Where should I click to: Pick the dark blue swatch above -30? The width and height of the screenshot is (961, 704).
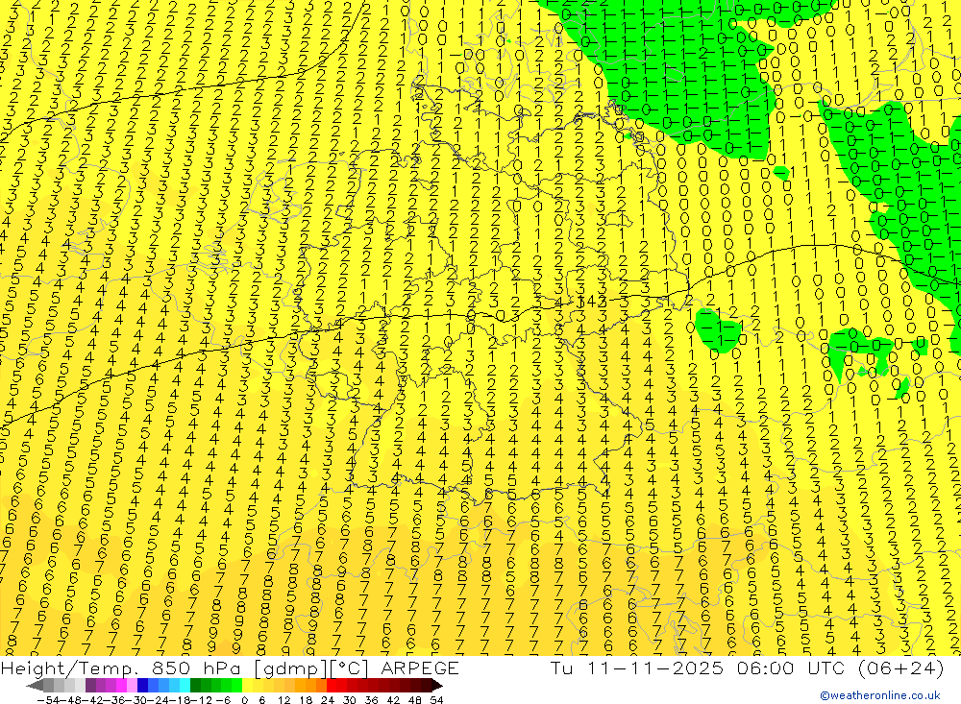(142, 686)
